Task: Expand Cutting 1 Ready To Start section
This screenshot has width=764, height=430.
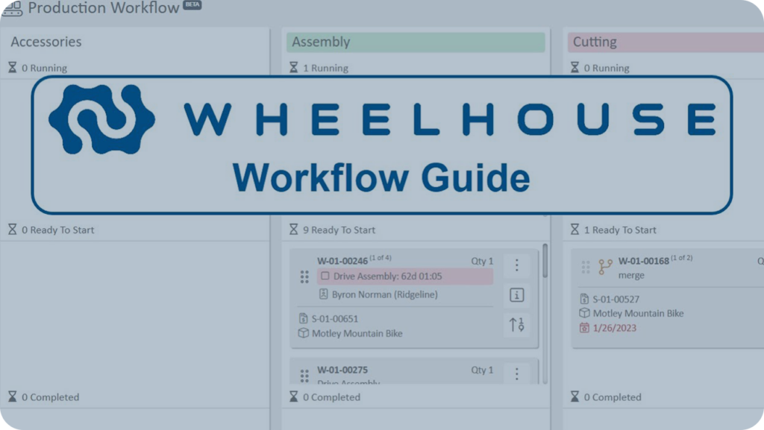Action: (620, 230)
